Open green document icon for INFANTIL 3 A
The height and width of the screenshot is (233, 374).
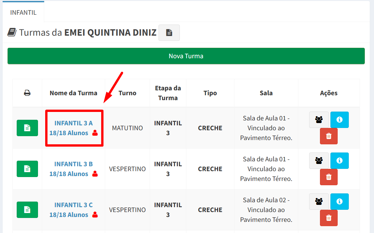pyautogui.click(x=27, y=128)
